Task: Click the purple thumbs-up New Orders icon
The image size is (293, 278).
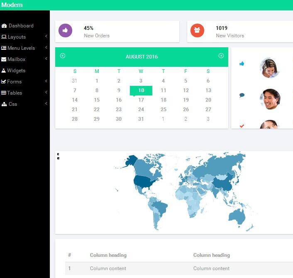Action: (x=65, y=30)
